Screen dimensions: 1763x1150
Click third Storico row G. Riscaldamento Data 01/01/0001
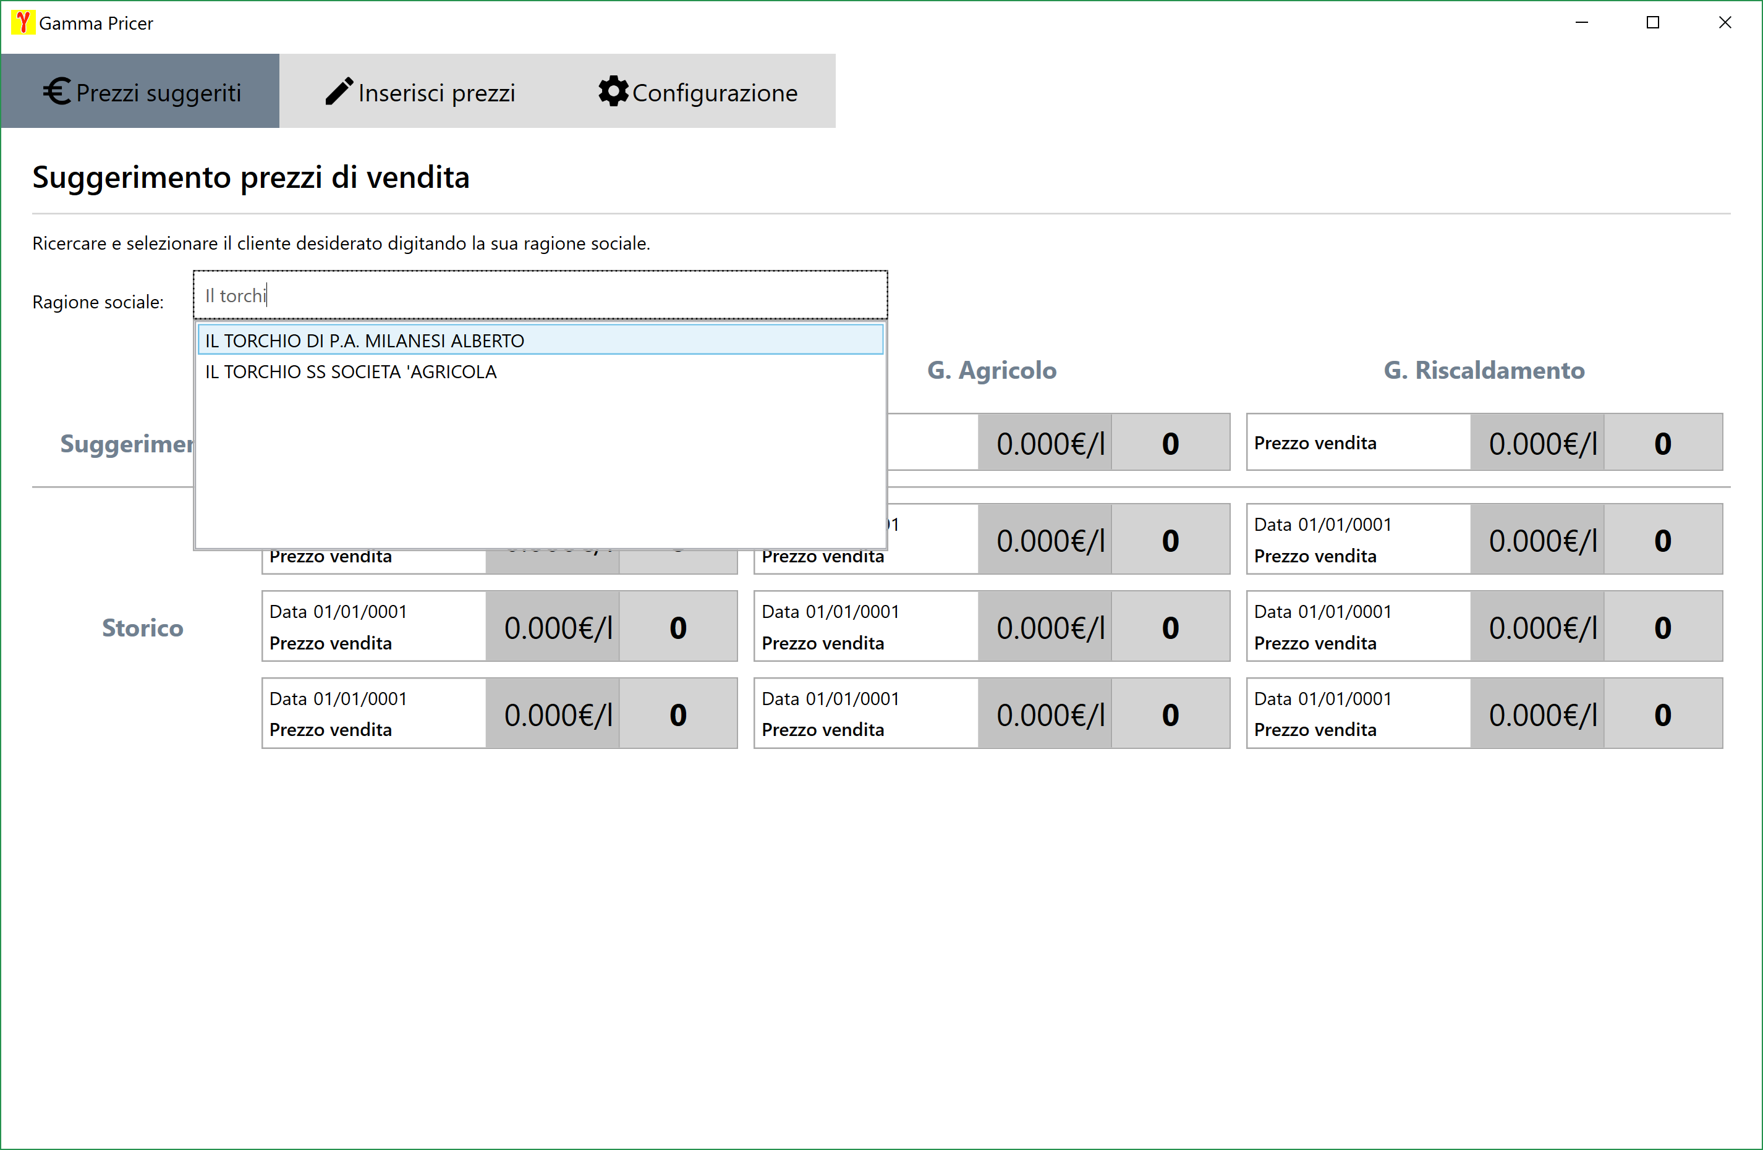point(1322,698)
